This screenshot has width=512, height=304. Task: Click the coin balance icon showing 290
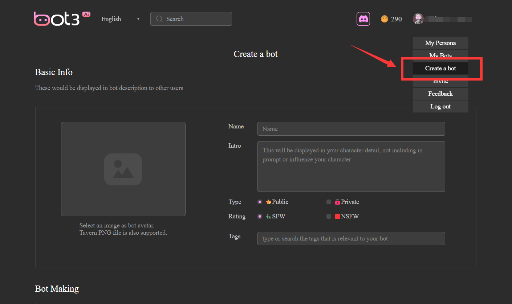[x=384, y=19]
